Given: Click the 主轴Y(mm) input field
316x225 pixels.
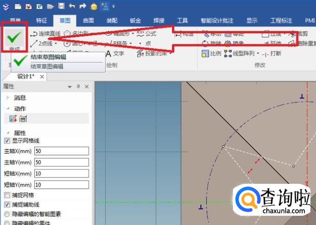Looking at the screenshot, I should [62, 162].
